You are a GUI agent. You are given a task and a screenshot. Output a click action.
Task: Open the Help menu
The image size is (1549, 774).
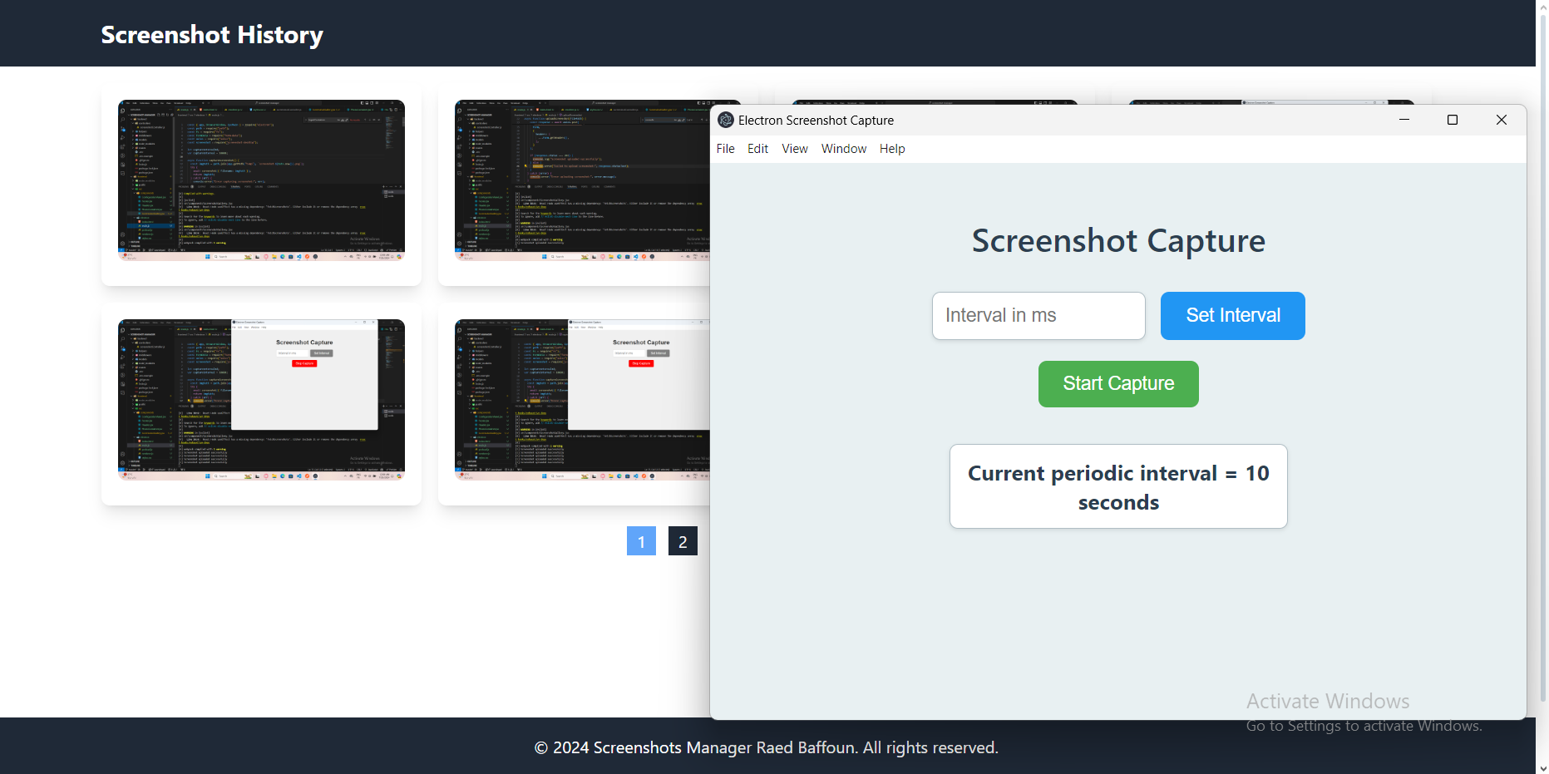tap(892, 149)
